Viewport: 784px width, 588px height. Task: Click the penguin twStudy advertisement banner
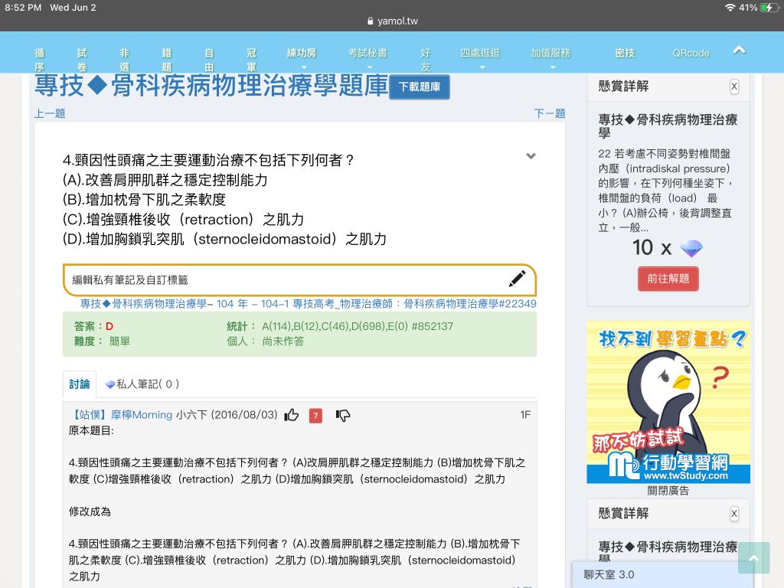(668, 402)
